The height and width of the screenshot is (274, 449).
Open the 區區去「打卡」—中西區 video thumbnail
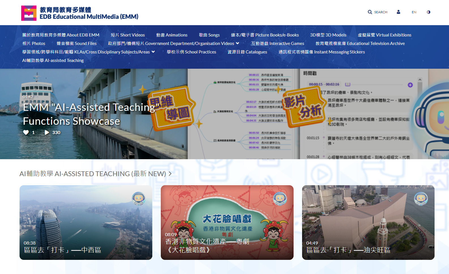pyautogui.click(x=86, y=222)
